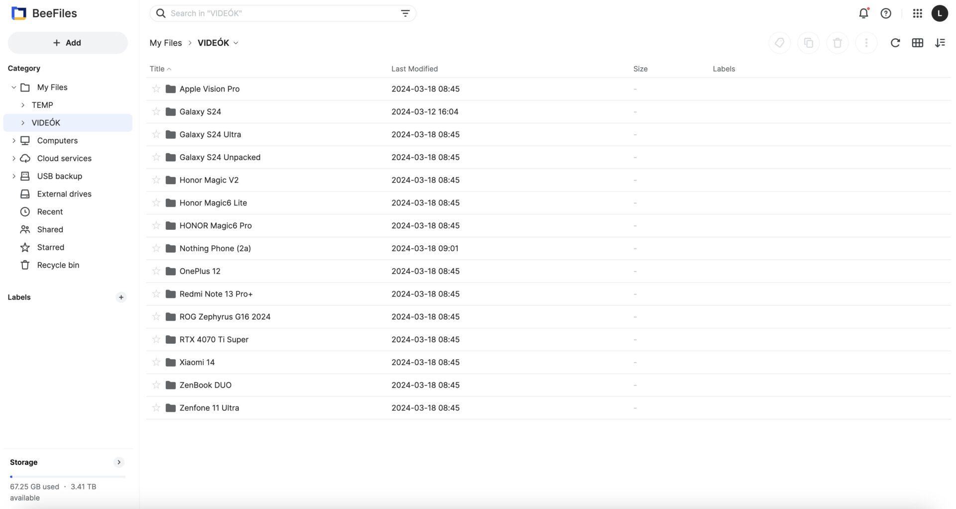Click the storage usage bar
956x509 pixels.
[67, 477]
